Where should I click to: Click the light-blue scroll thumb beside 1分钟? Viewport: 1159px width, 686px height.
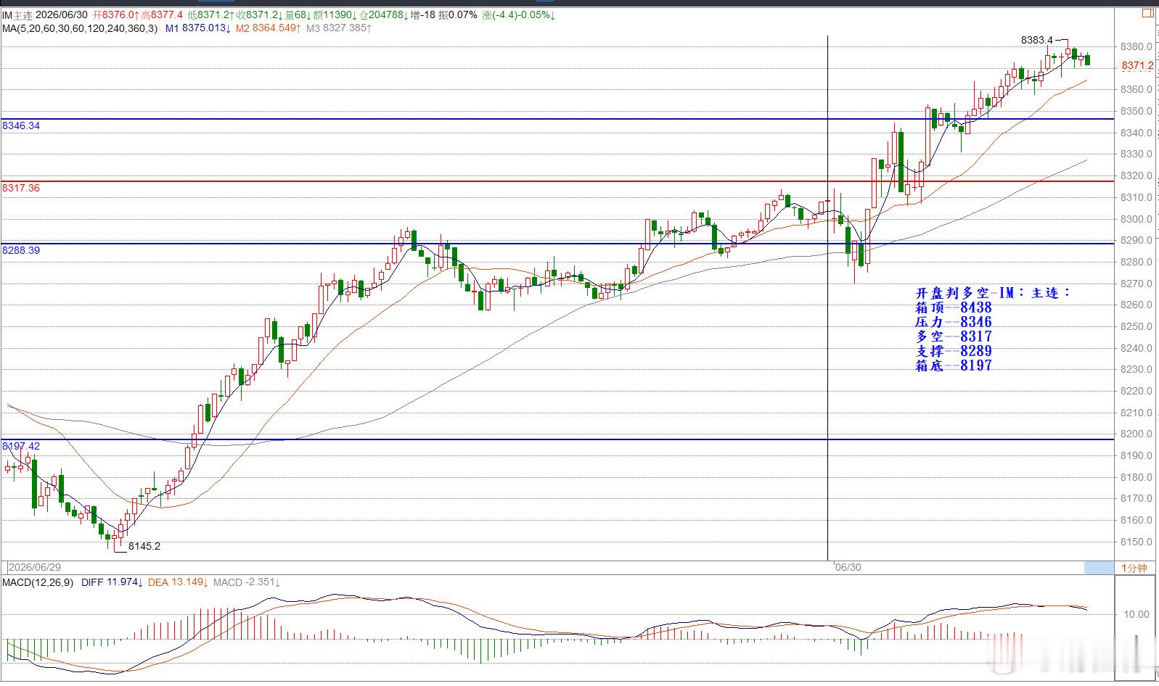[x=1099, y=568]
